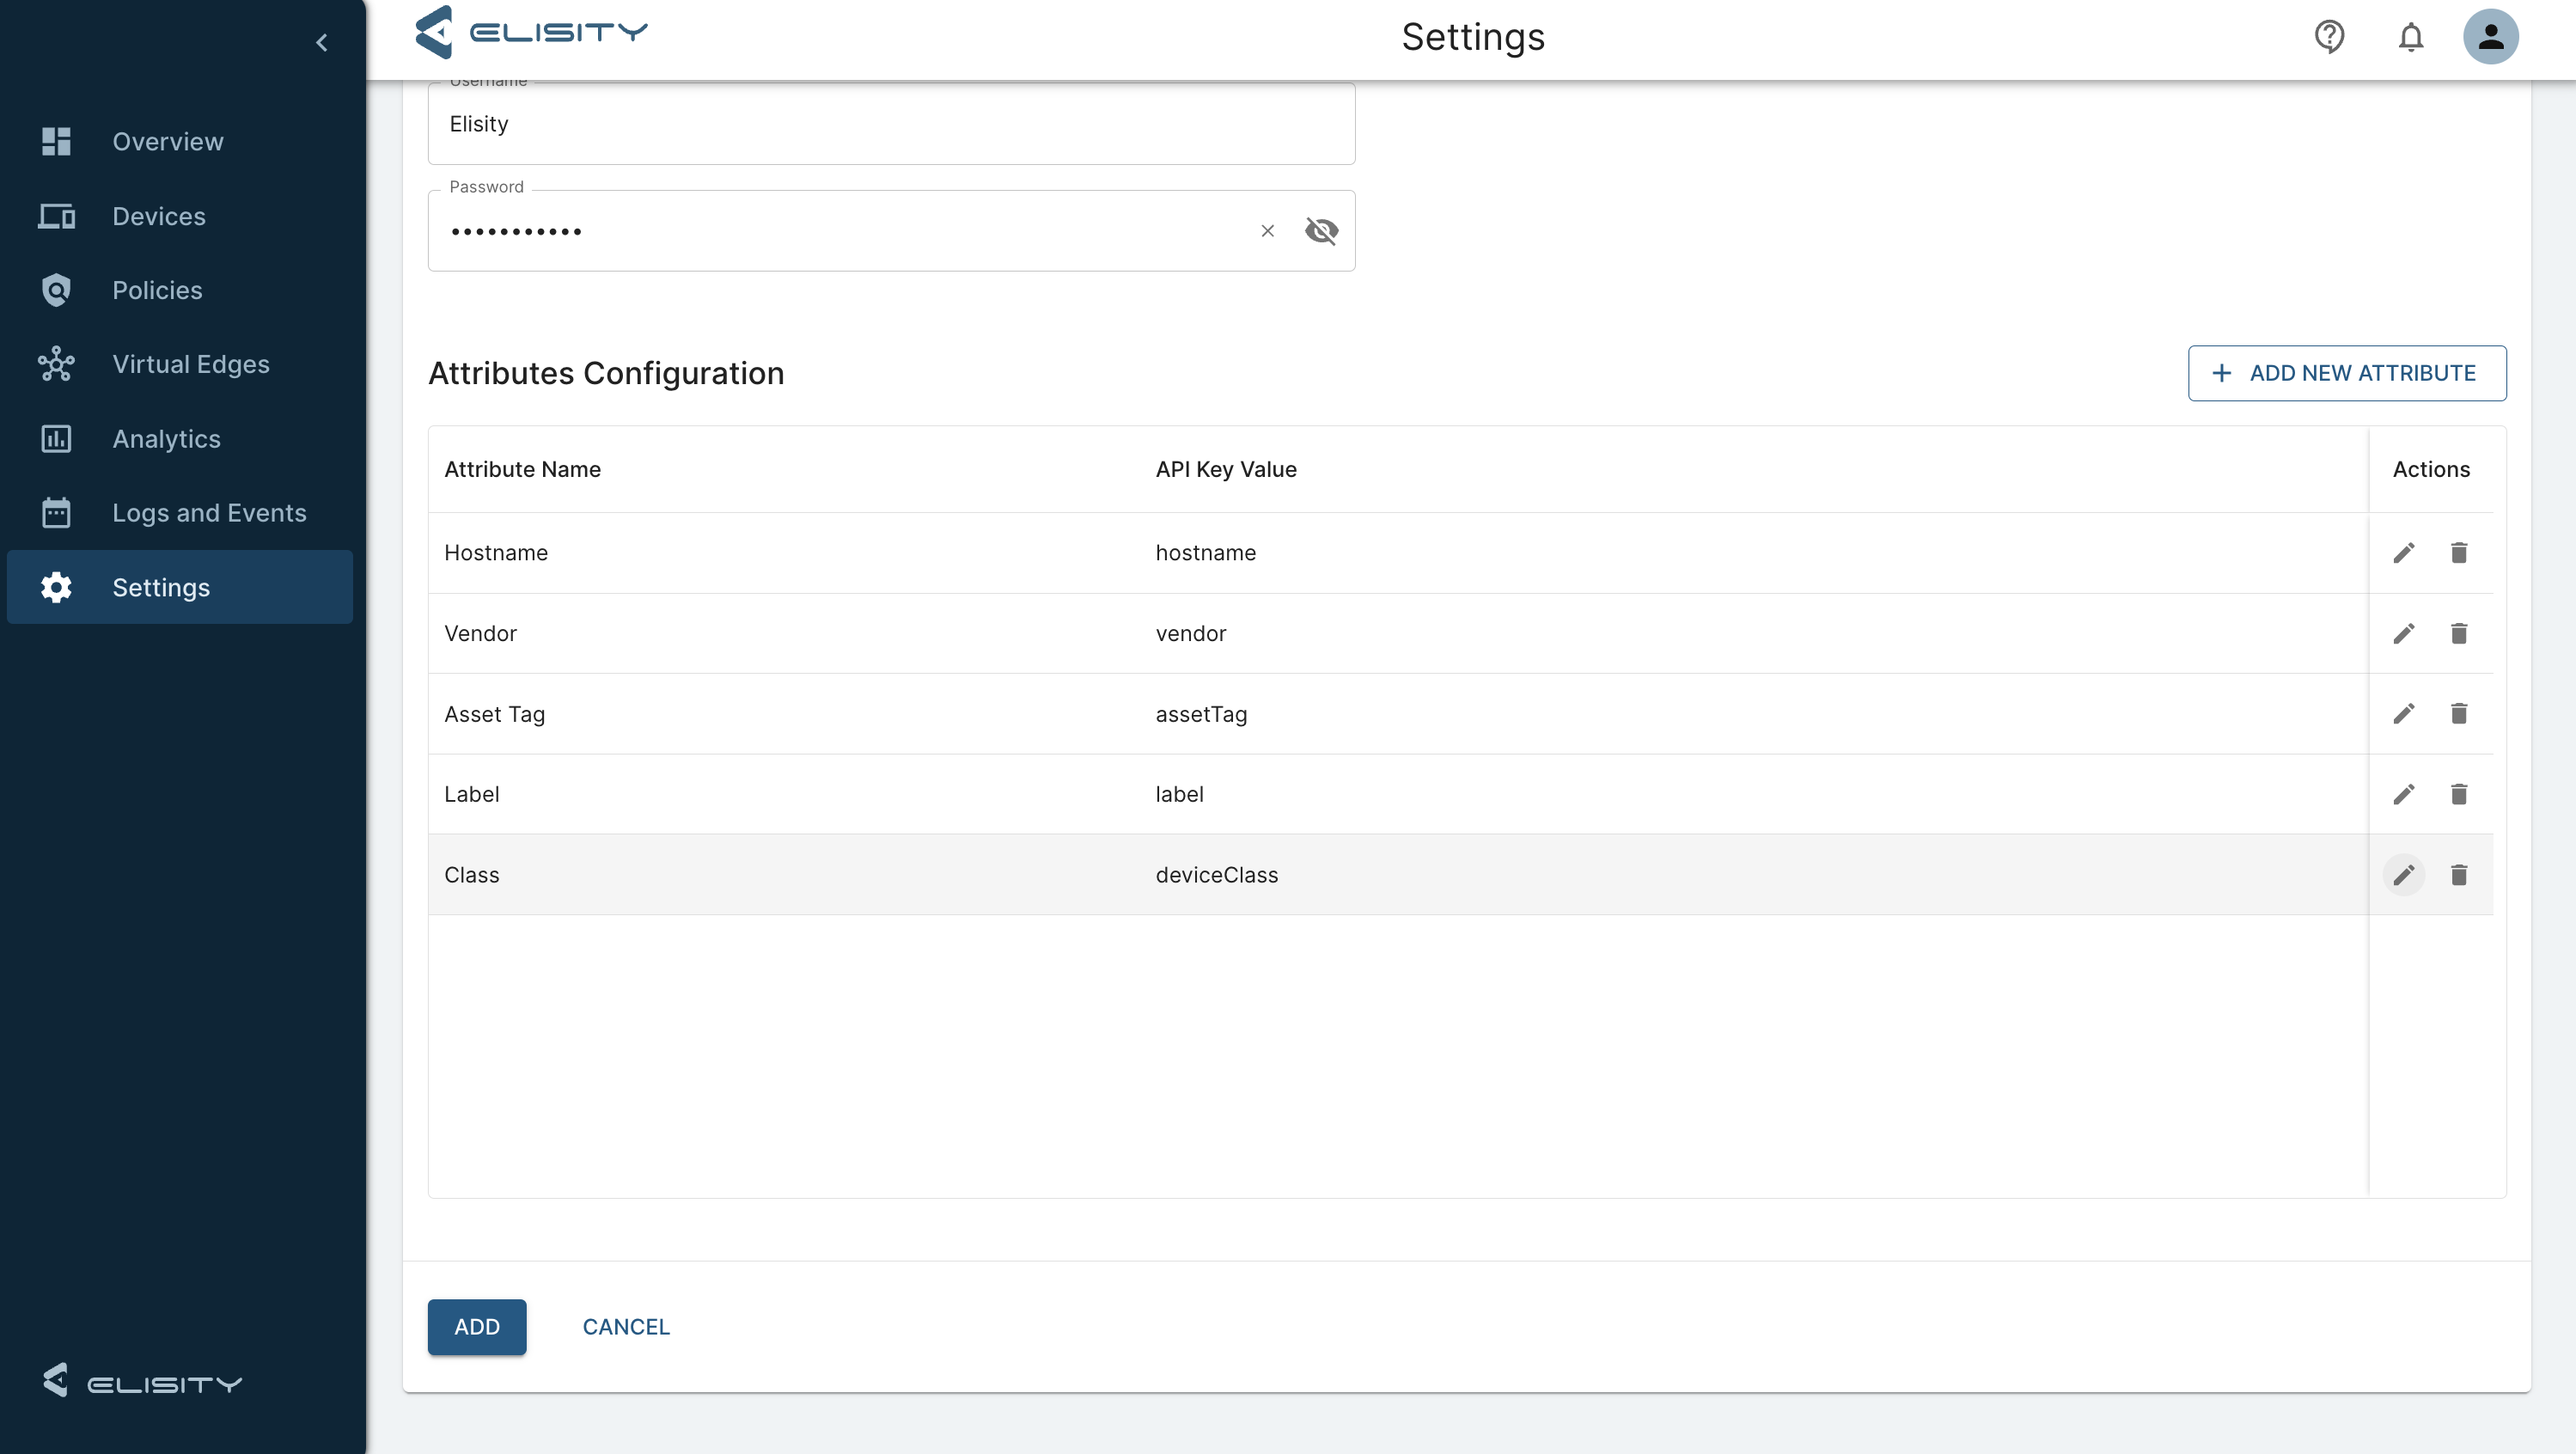Viewport: 2576px width, 1454px height.
Task: Navigate to Policies
Action: coord(180,290)
